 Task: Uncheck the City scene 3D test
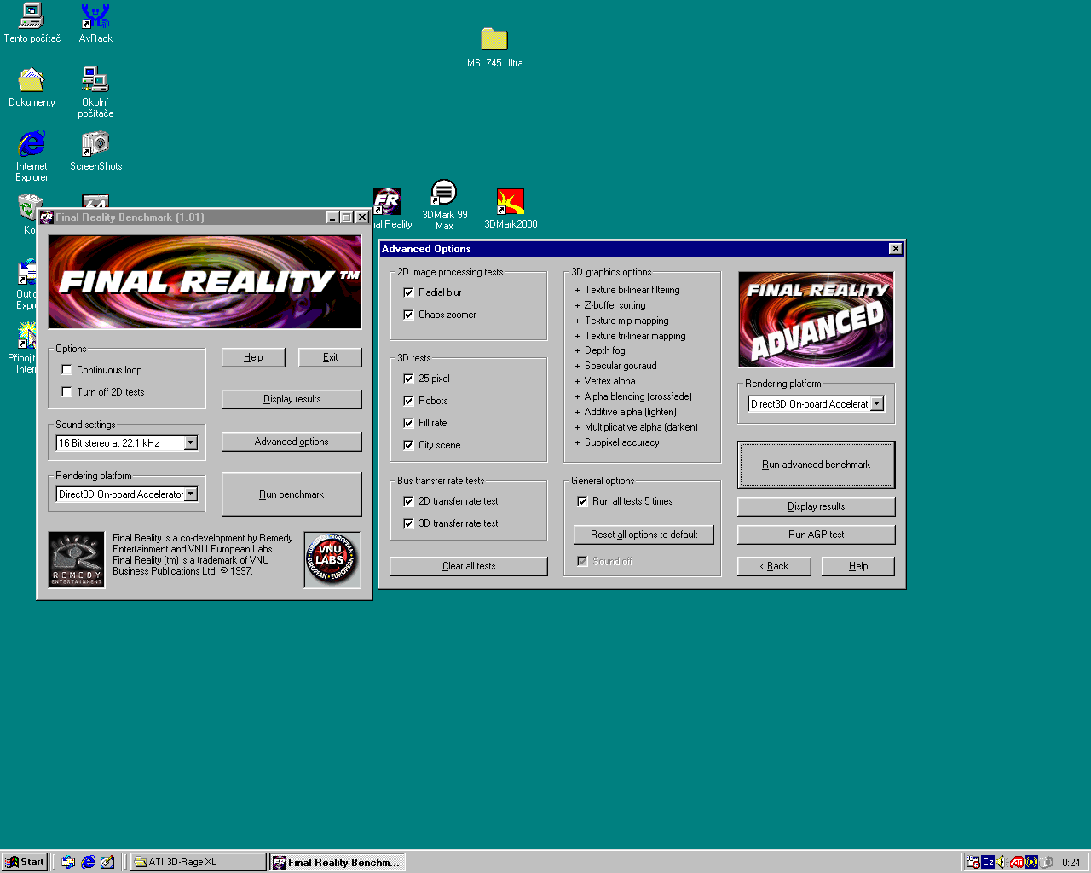click(408, 445)
